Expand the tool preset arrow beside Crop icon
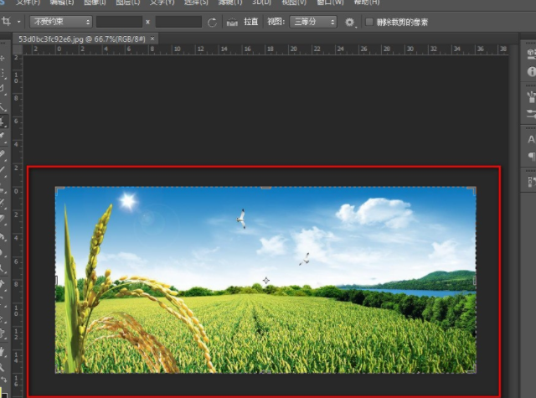The image size is (536, 398). pos(18,22)
